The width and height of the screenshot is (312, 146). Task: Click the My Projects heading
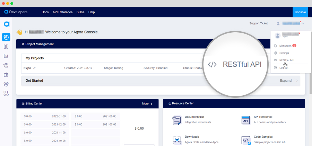(x=35, y=58)
